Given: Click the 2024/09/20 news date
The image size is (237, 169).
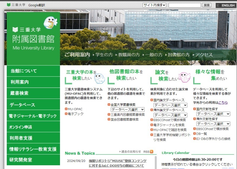Looking at the screenshot, I should [76, 161].
